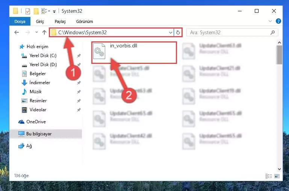Go forward with the right arrow button
The height and width of the screenshot is (191, 289).
pos(28,32)
